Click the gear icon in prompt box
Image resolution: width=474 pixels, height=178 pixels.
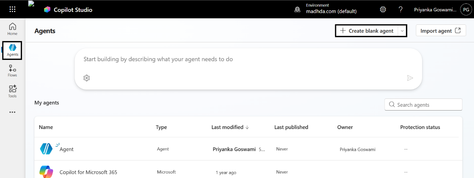click(87, 78)
